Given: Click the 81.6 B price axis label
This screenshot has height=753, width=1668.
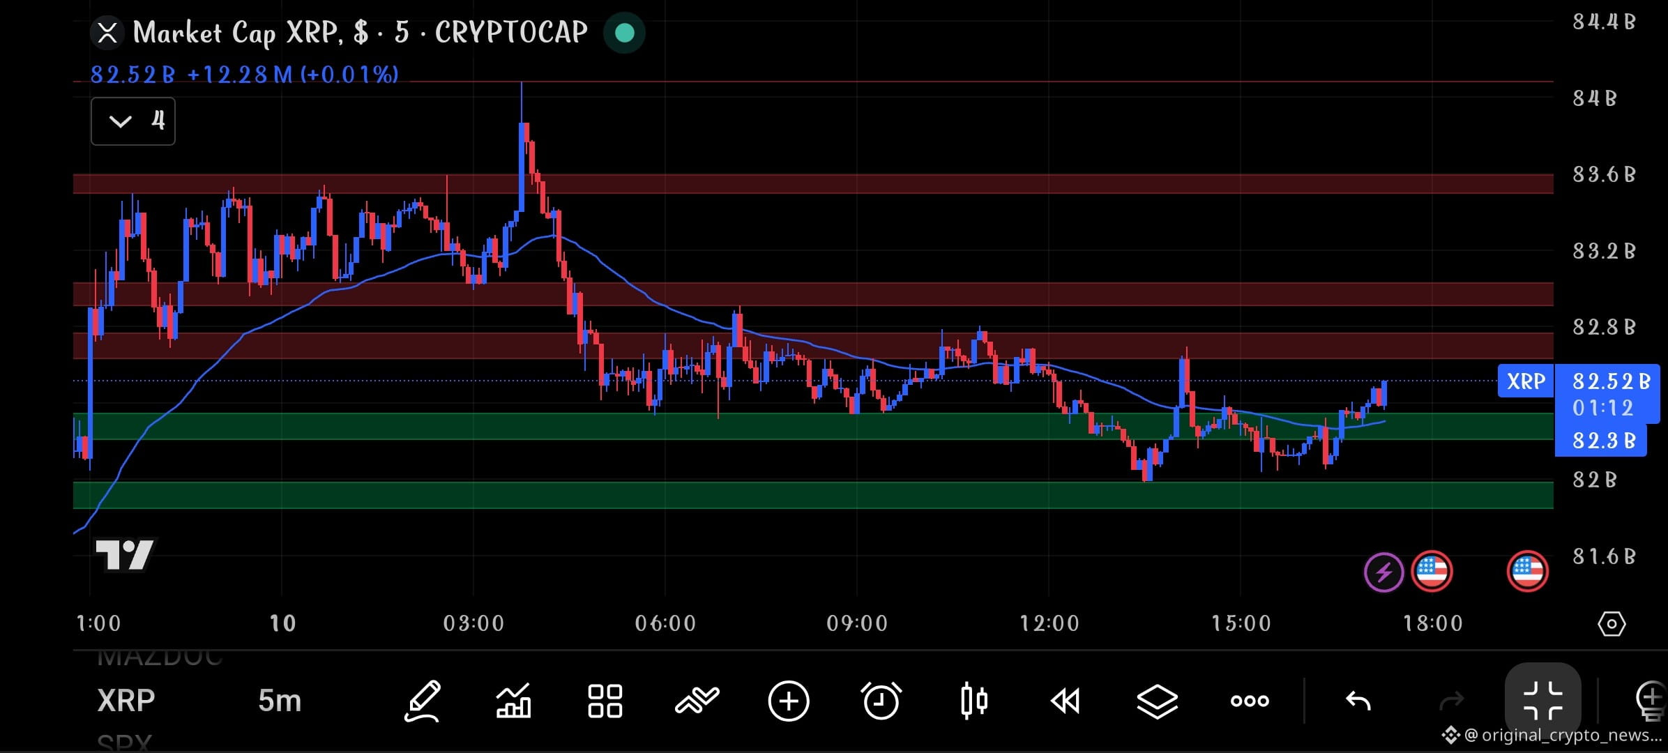Looking at the screenshot, I should click(x=1604, y=556).
